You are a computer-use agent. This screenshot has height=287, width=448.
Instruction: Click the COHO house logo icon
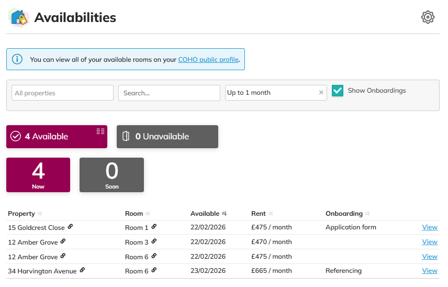tap(19, 18)
